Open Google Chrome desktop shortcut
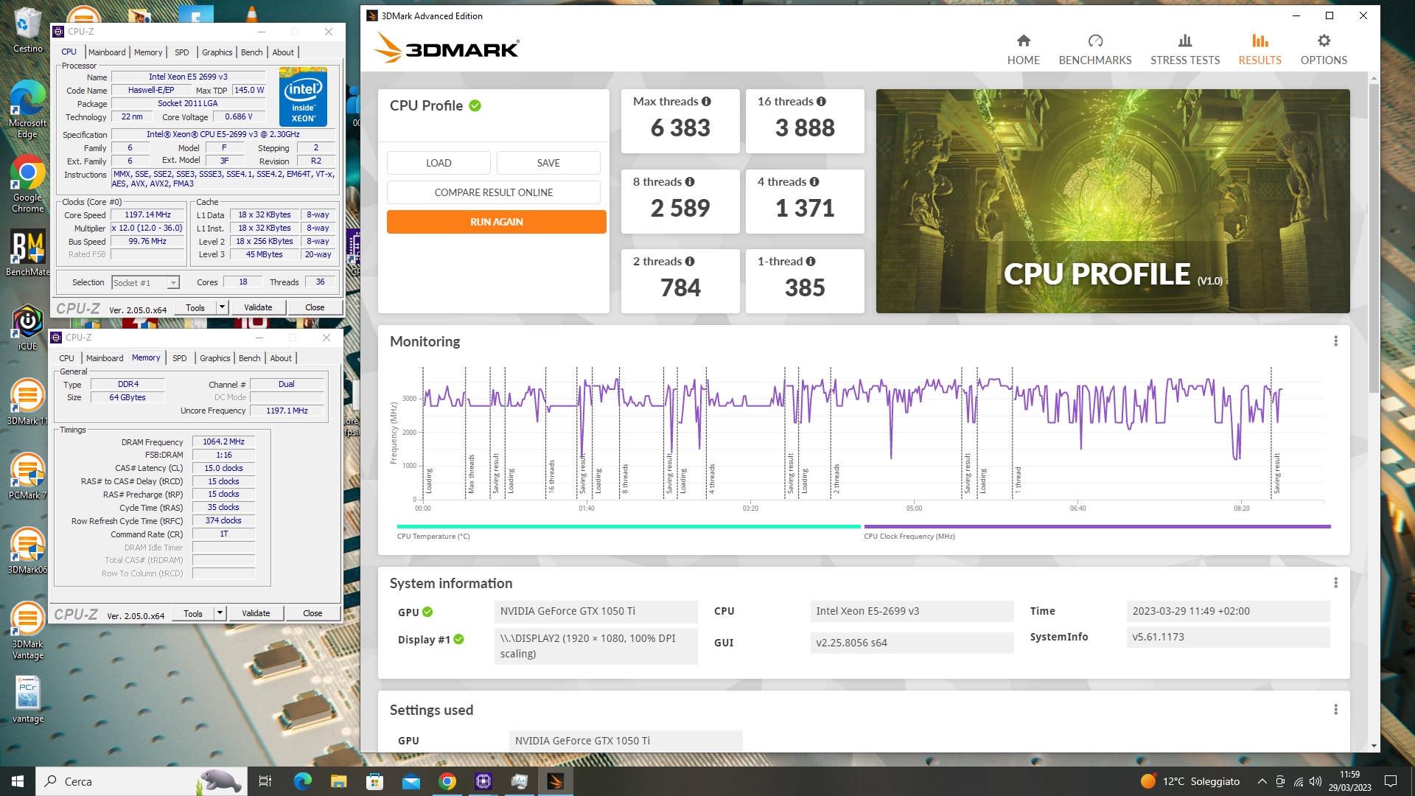 point(27,184)
